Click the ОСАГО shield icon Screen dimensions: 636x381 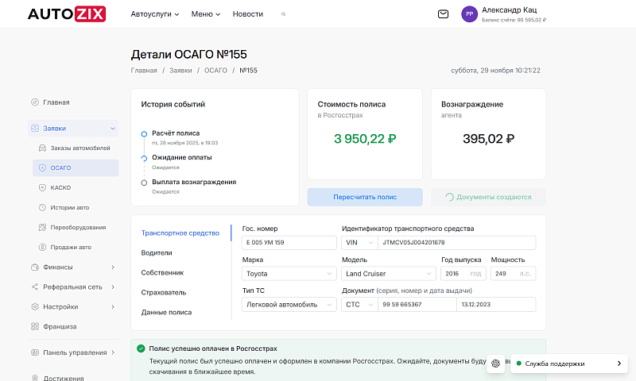click(42, 168)
